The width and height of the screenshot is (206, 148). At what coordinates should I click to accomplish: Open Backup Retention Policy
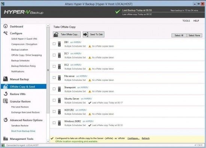(x=23, y=66)
